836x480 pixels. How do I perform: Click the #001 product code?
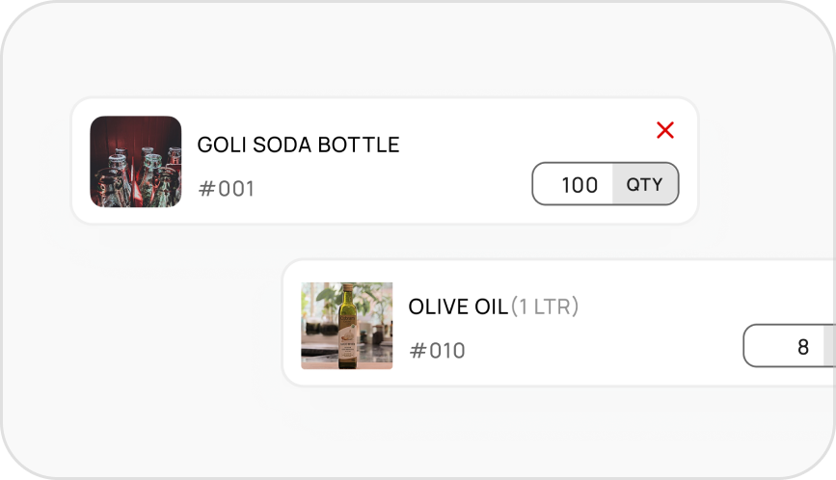(227, 189)
